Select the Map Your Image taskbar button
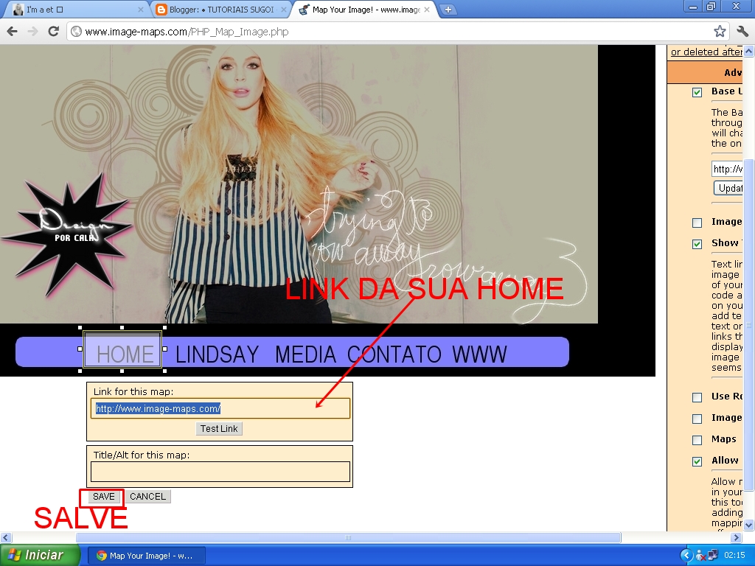Screen dimensions: 755x566 [145, 555]
